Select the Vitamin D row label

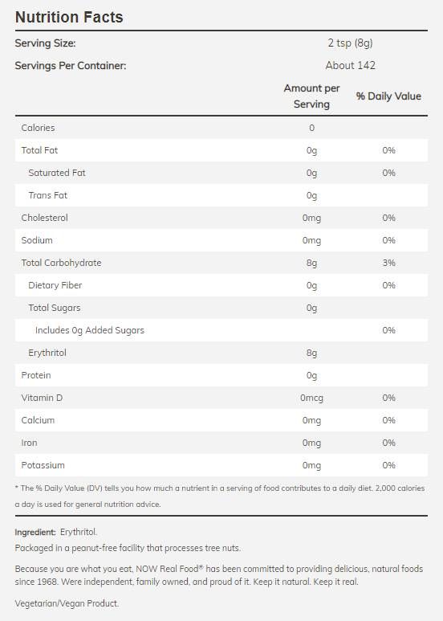tap(42, 398)
